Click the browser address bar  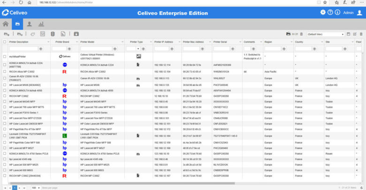coord(177,2)
